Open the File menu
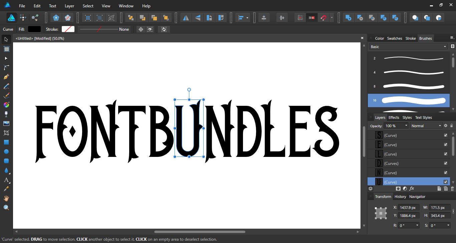This screenshot has height=243, width=456. [22, 6]
